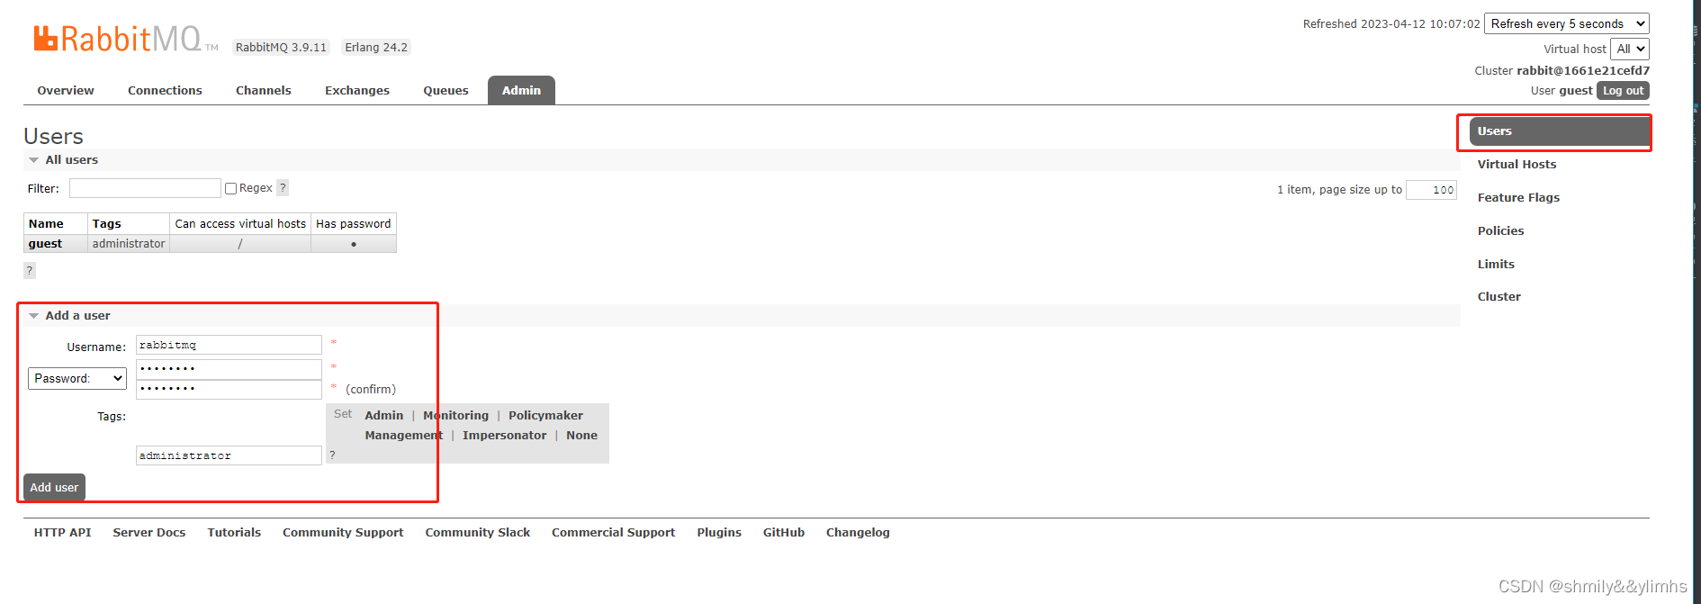Sort users by Tags column

[106, 223]
